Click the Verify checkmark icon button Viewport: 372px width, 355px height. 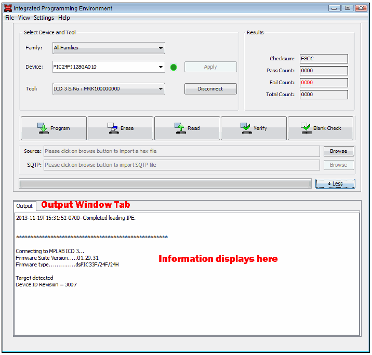click(x=254, y=128)
